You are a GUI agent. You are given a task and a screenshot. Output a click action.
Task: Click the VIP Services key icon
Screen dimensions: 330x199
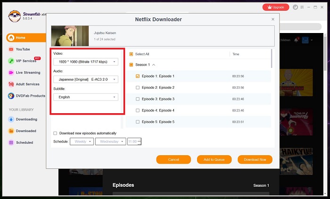[11, 61]
